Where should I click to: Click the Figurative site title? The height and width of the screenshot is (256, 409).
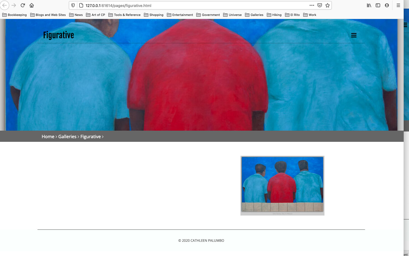[59, 35]
